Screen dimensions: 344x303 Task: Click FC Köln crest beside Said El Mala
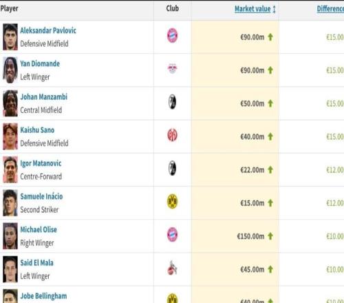point(172,267)
